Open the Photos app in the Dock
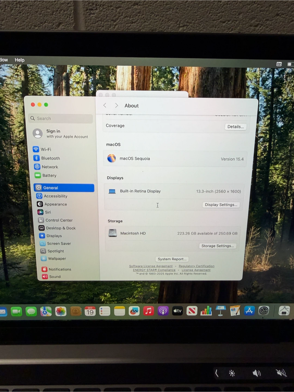Screen dimensions: 294x392 [61, 311]
